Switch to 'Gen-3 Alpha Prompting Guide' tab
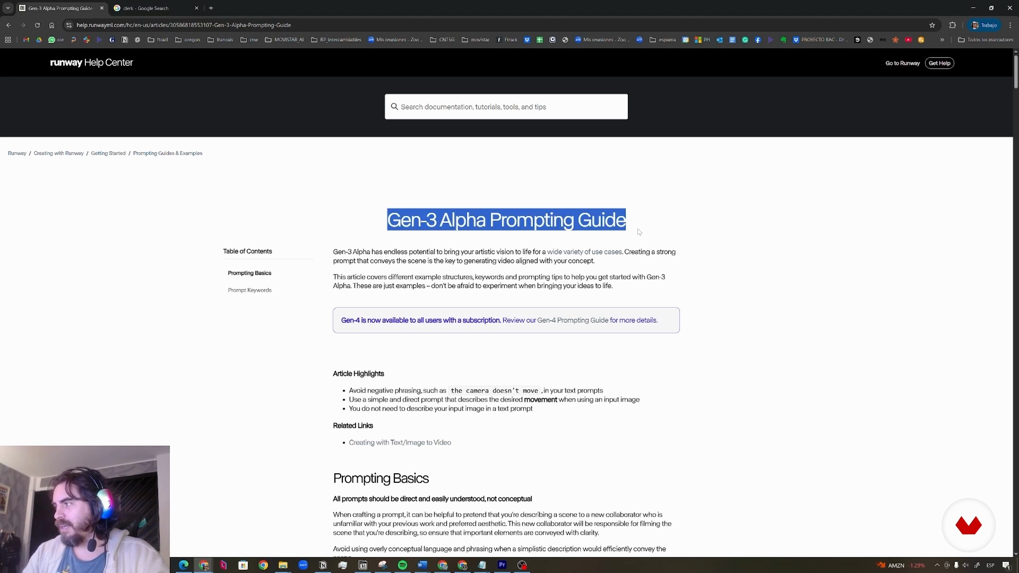This screenshot has width=1019, height=573. click(x=61, y=8)
